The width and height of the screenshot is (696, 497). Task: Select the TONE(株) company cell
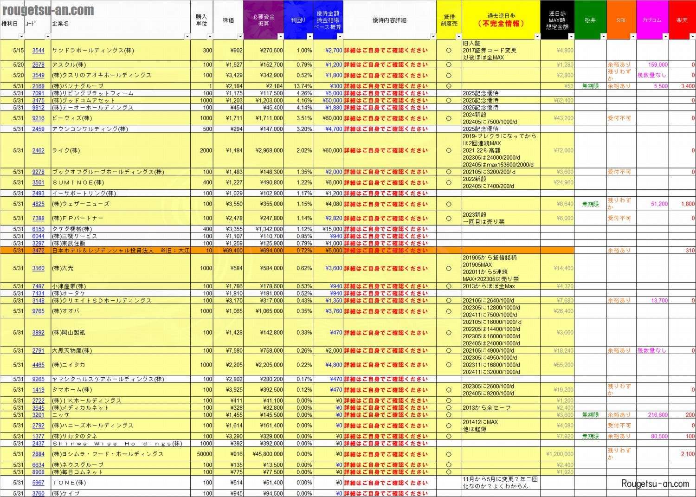click(x=121, y=483)
